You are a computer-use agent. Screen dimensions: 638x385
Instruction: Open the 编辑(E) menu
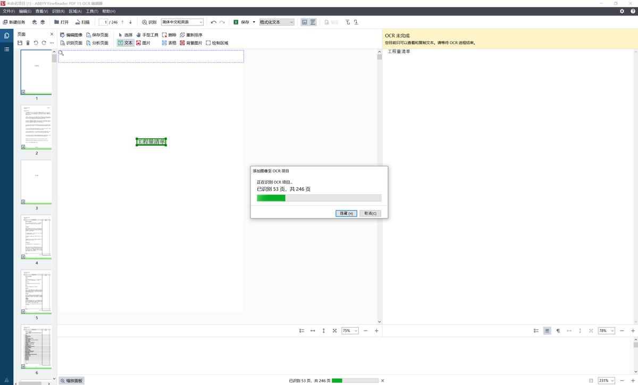point(26,11)
